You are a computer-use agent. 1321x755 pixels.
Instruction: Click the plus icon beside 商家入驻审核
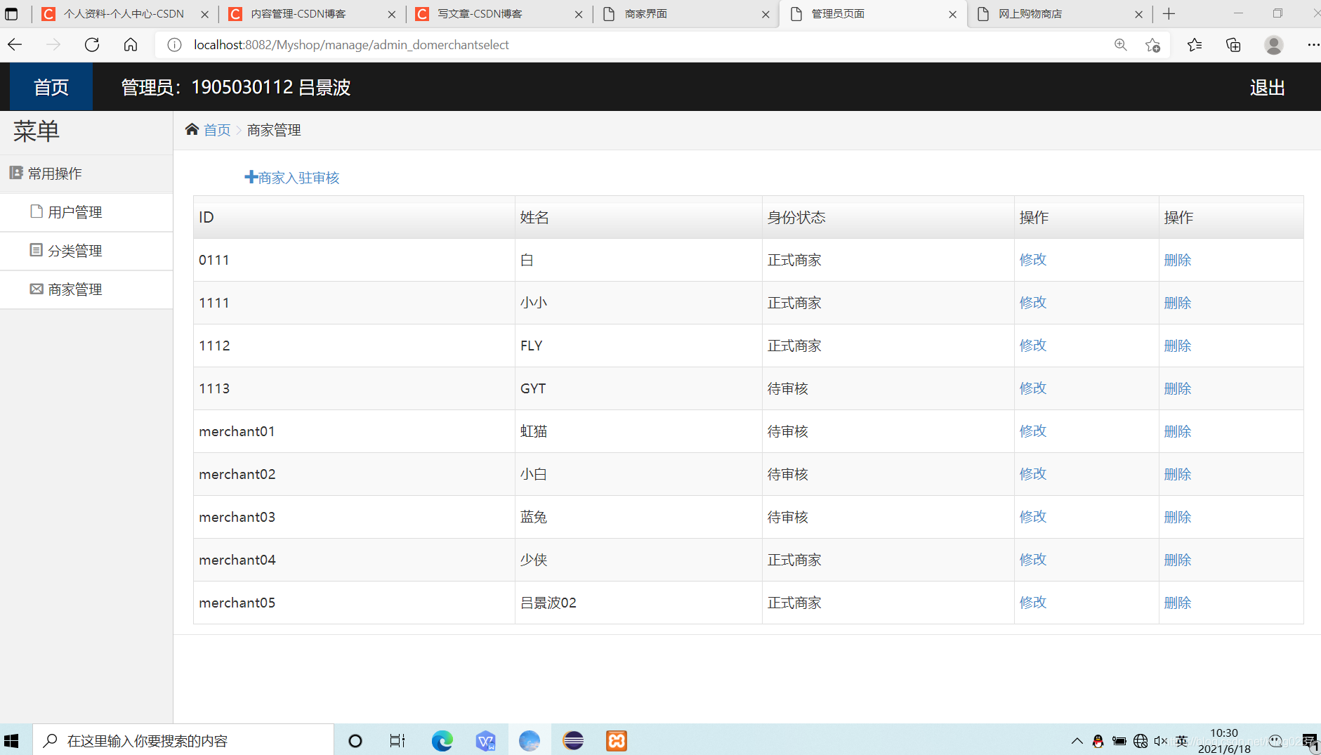tap(250, 176)
